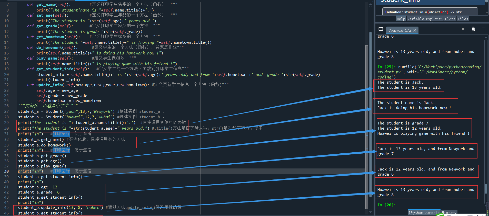Switch to the History tab
This screenshot has width=489, height=216.
pyautogui.click(x=449, y=213)
